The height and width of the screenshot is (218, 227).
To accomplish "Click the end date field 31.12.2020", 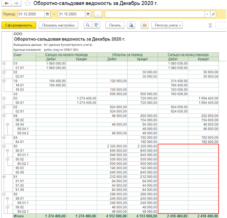I will (72, 14).
